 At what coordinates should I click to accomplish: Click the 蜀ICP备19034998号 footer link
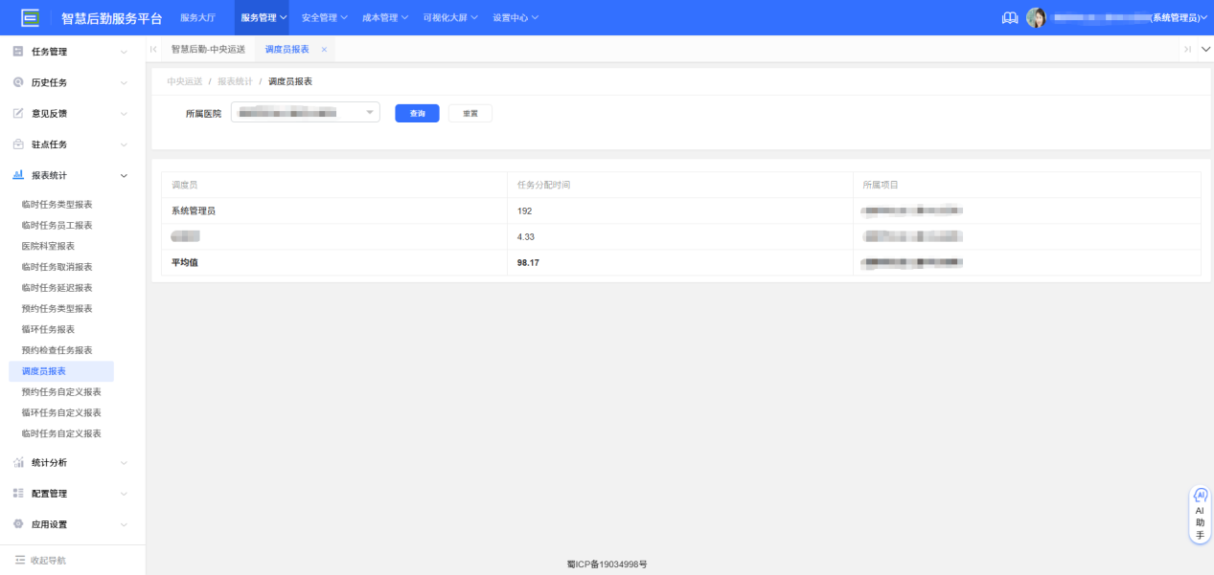point(607,564)
